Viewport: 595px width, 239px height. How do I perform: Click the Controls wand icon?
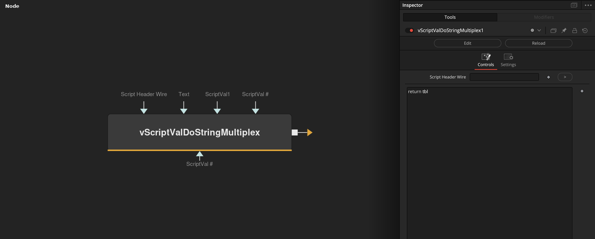click(486, 57)
